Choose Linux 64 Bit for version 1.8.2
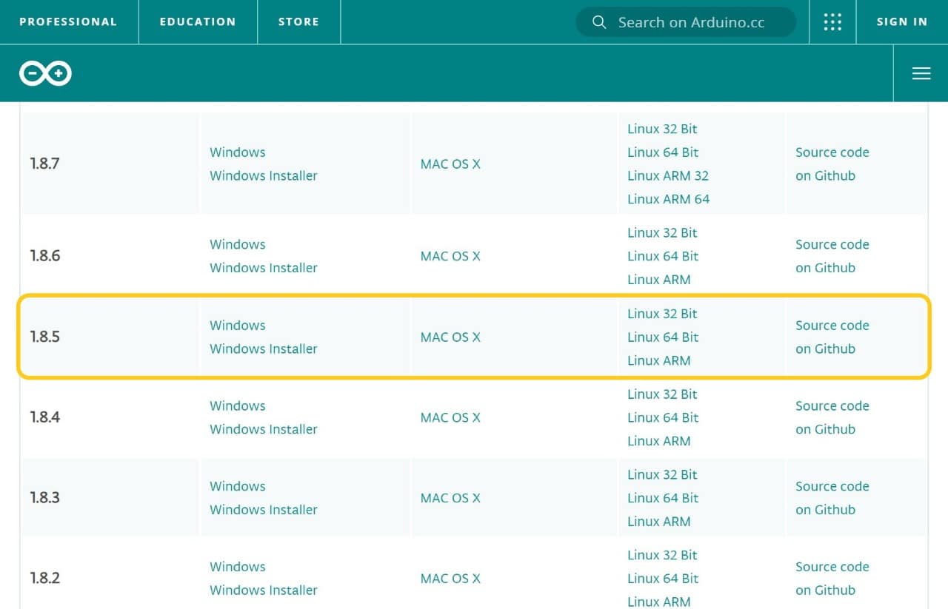 point(663,579)
